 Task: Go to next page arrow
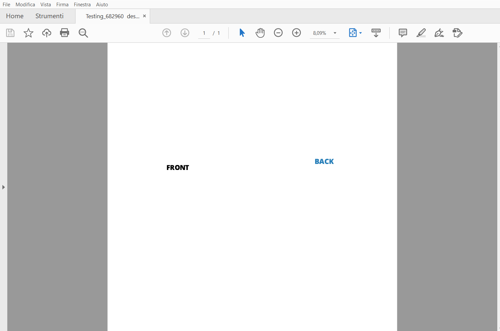click(185, 33)
